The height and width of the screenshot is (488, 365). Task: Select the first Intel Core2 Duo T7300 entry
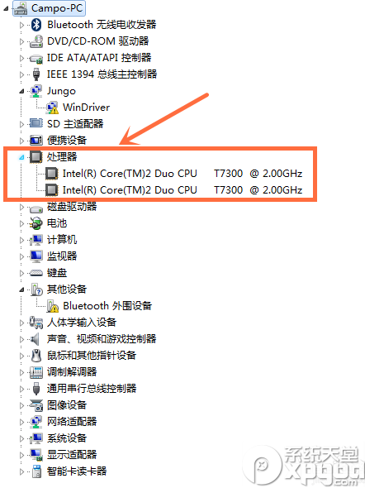coord(182,174)
